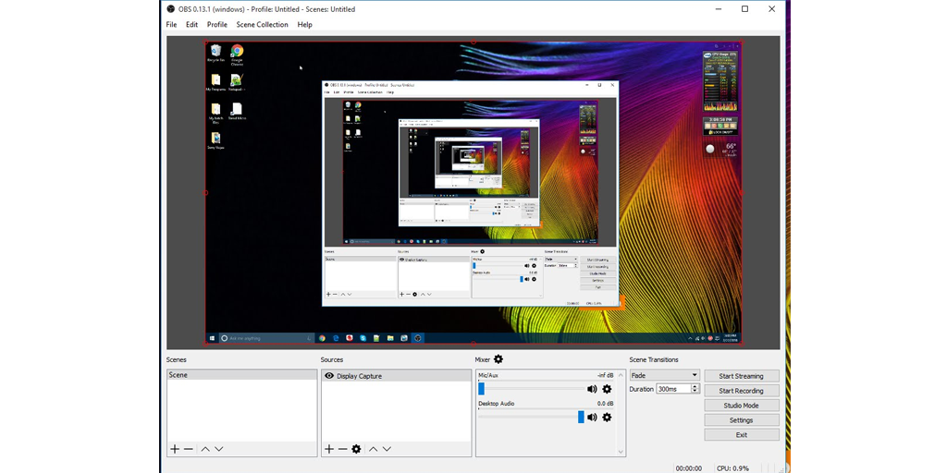Move the selected scene down

click(x=218, y=449)
